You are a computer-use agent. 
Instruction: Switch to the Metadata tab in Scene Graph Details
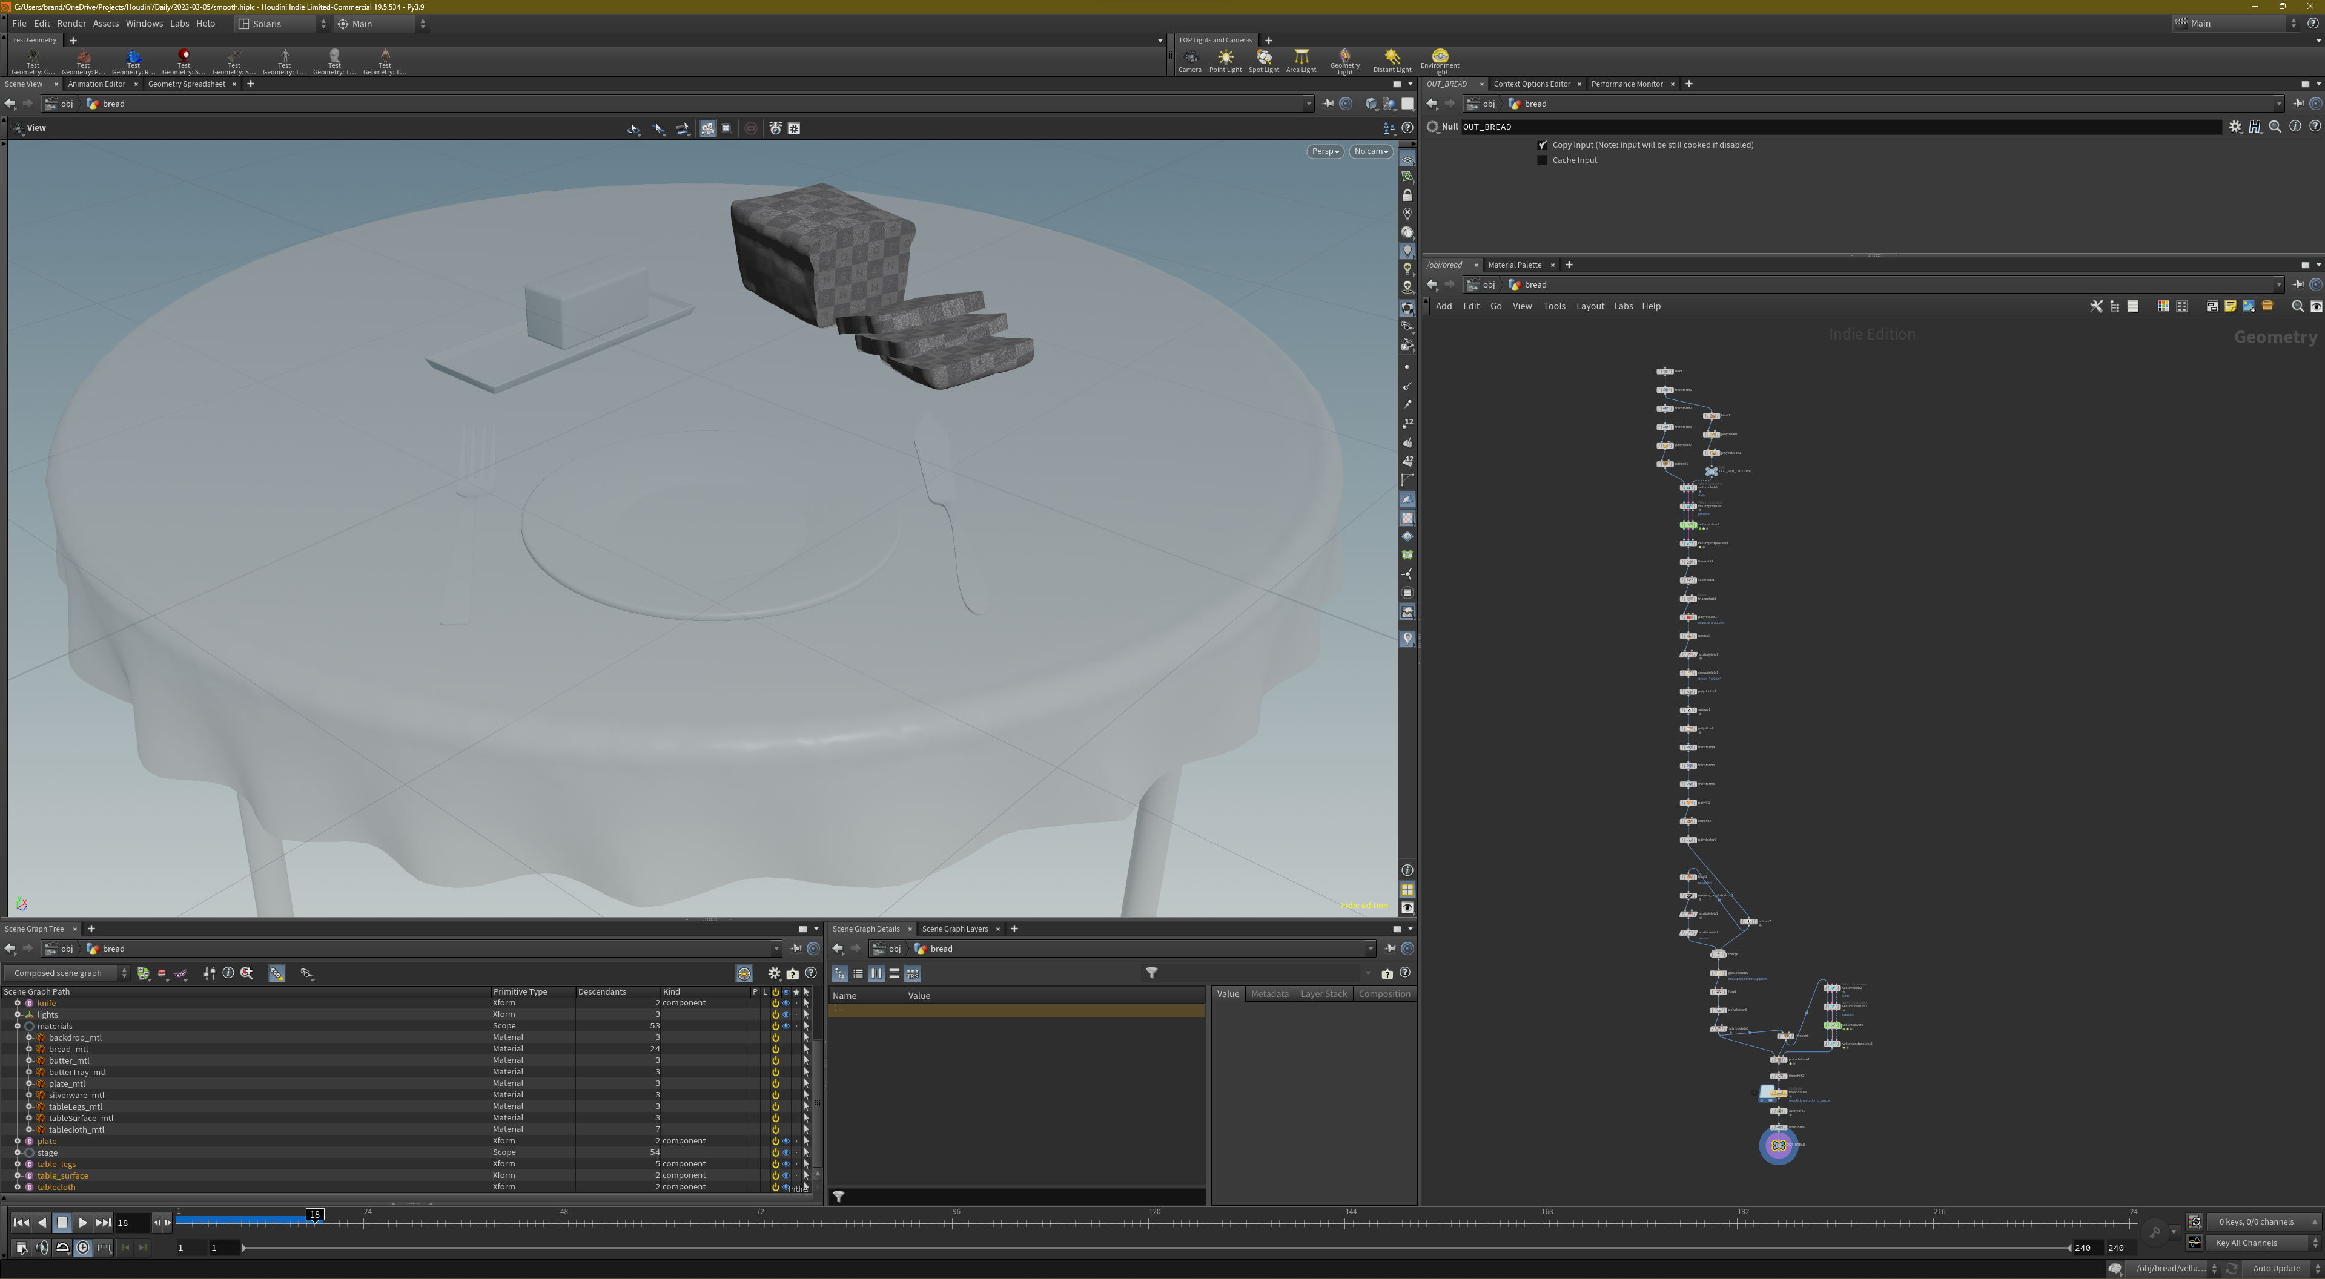point(1269,994)
